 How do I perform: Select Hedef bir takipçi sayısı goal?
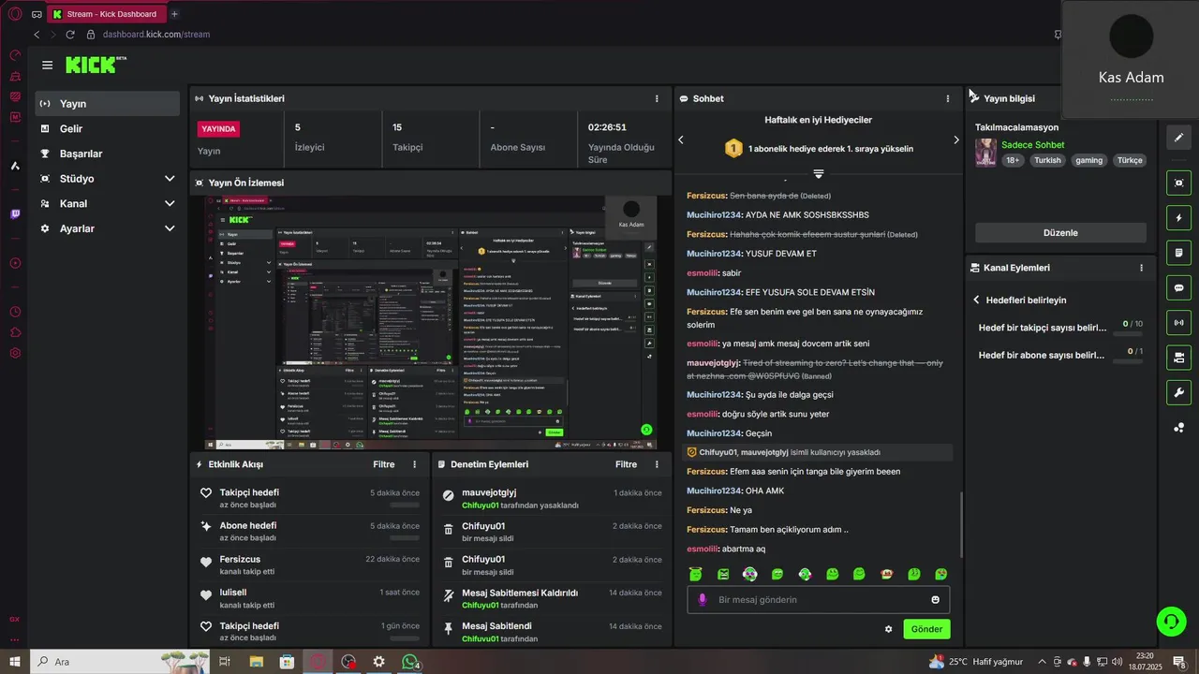(x=1060, y=328)
